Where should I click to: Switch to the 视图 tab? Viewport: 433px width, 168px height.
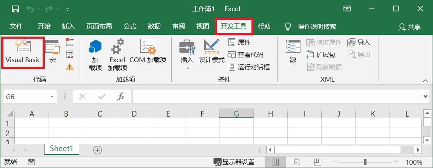click(203, 26)
